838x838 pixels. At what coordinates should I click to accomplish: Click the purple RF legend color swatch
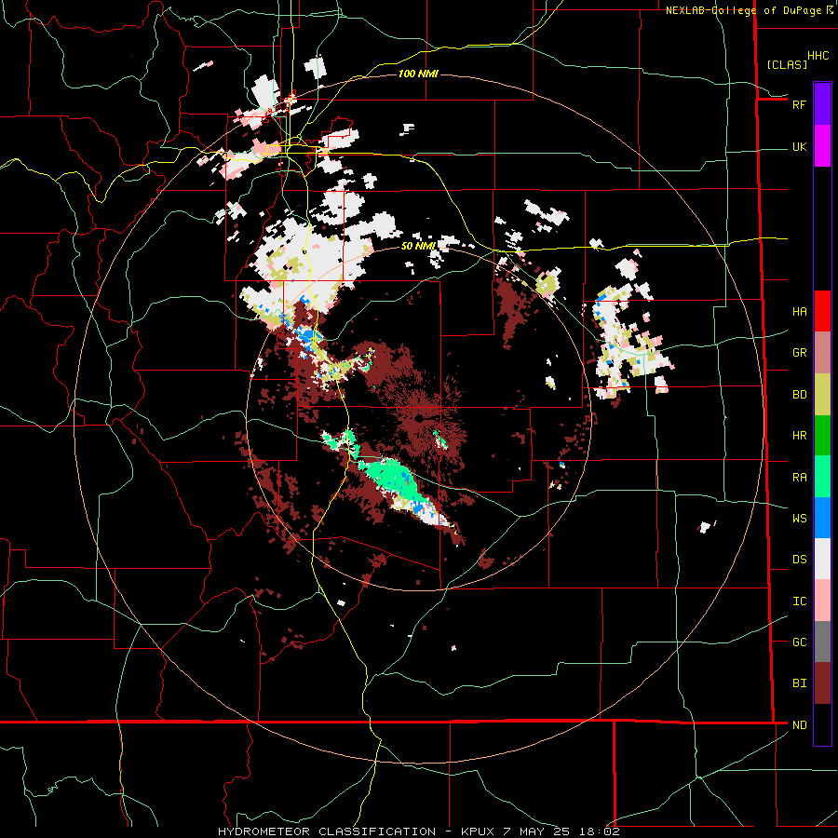[x=822, y=104]
